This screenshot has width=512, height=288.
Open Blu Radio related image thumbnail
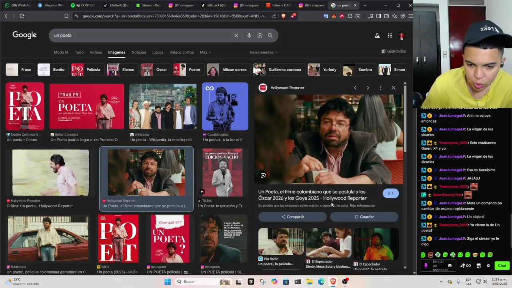coord(281,242)
